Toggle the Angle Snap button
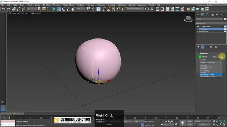 coord(109,9)
